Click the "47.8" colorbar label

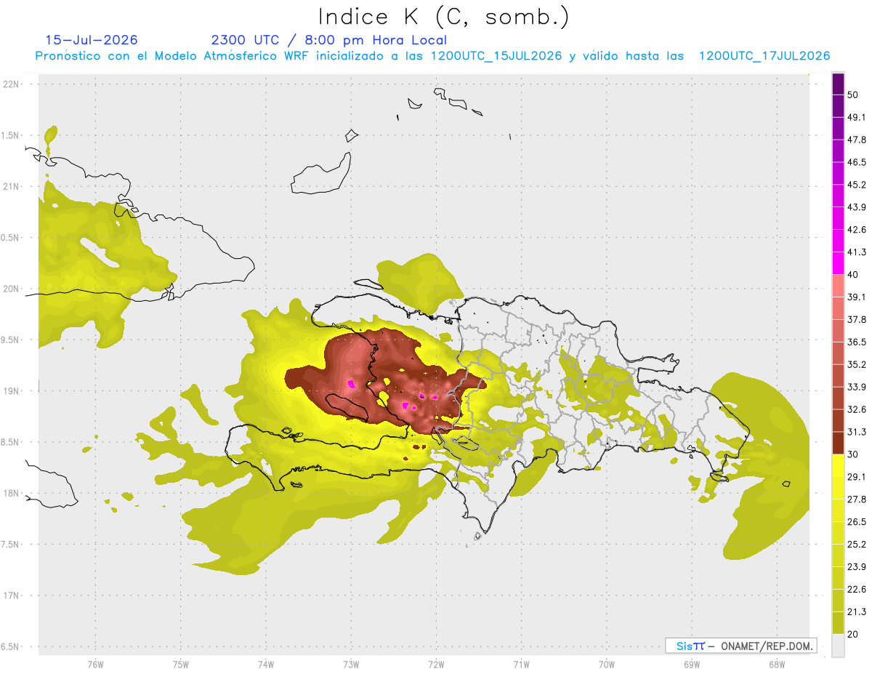pos(857,140)
